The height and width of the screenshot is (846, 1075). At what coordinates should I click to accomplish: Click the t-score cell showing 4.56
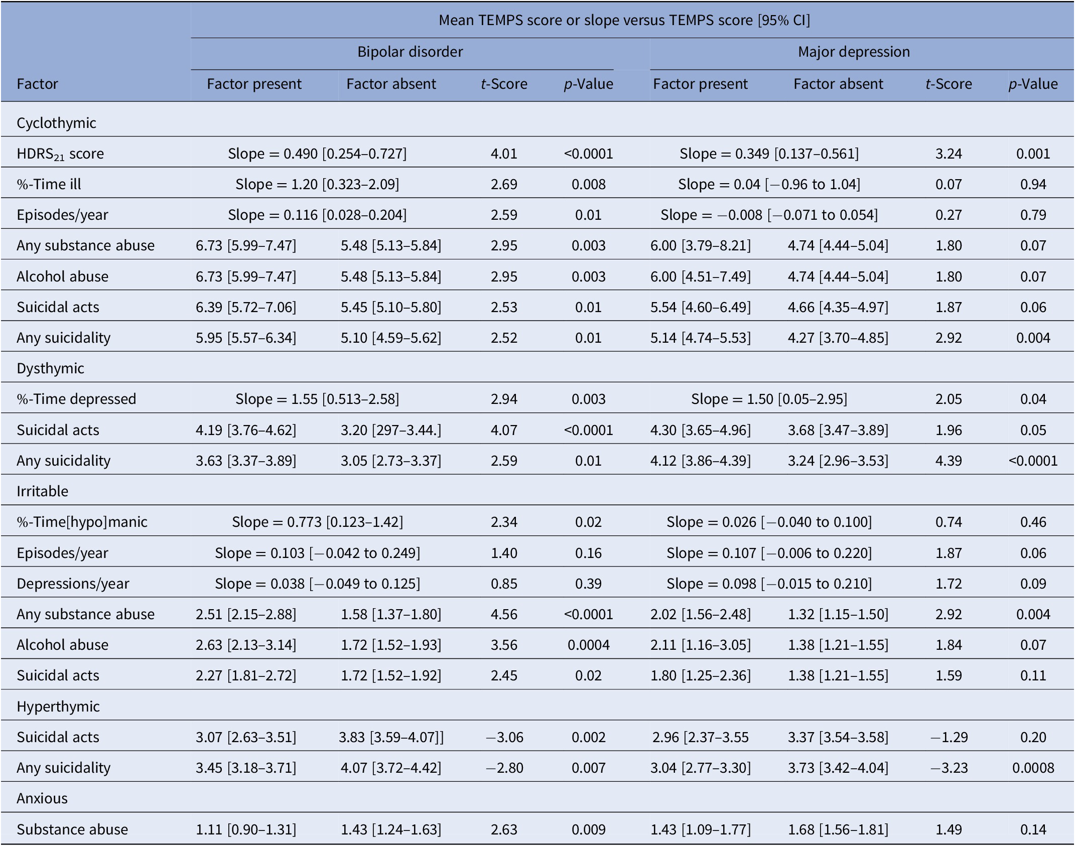point(504,614)
